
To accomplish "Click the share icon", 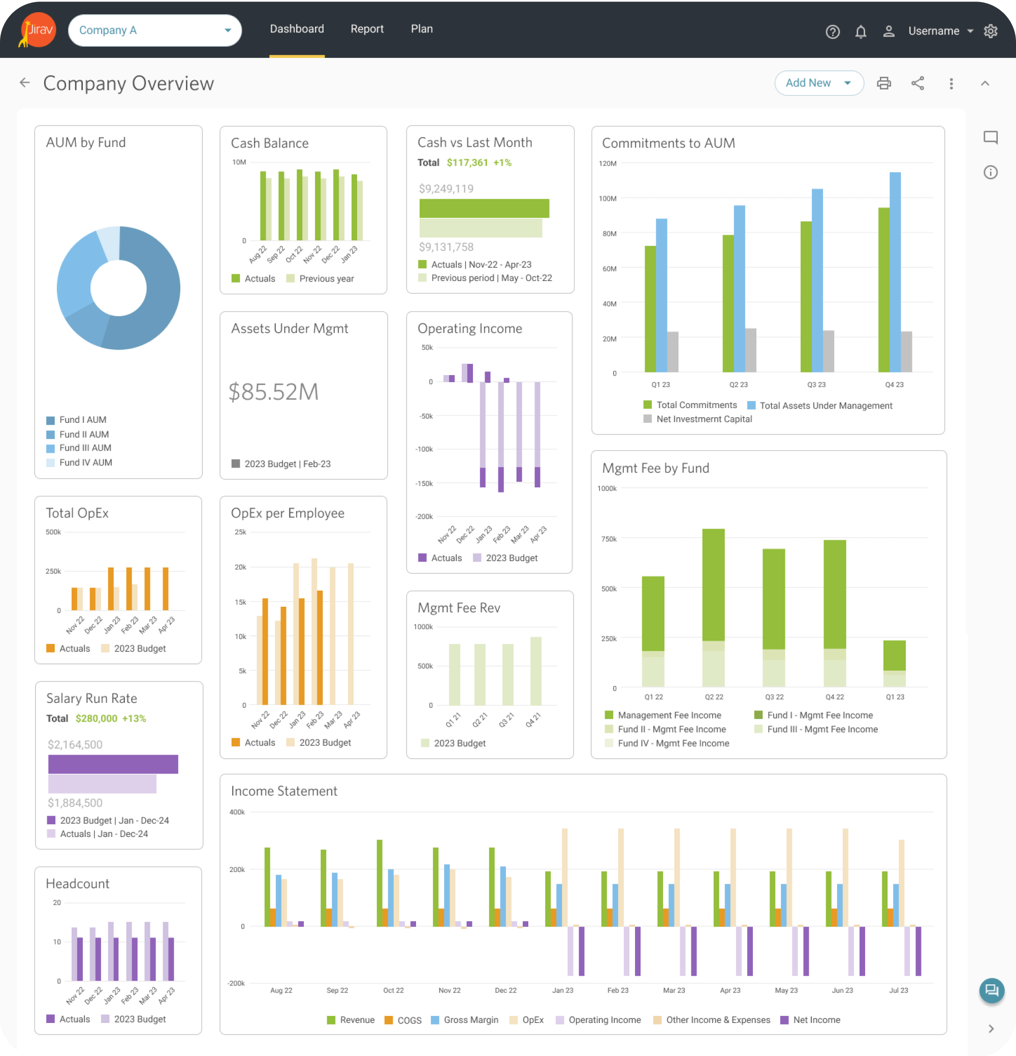I will coord(917,83).
